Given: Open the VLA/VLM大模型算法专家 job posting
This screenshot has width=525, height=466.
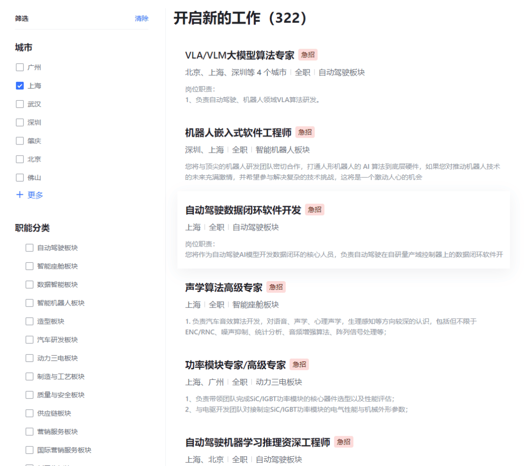Looking at the screenshot, I should pos(240,55).
